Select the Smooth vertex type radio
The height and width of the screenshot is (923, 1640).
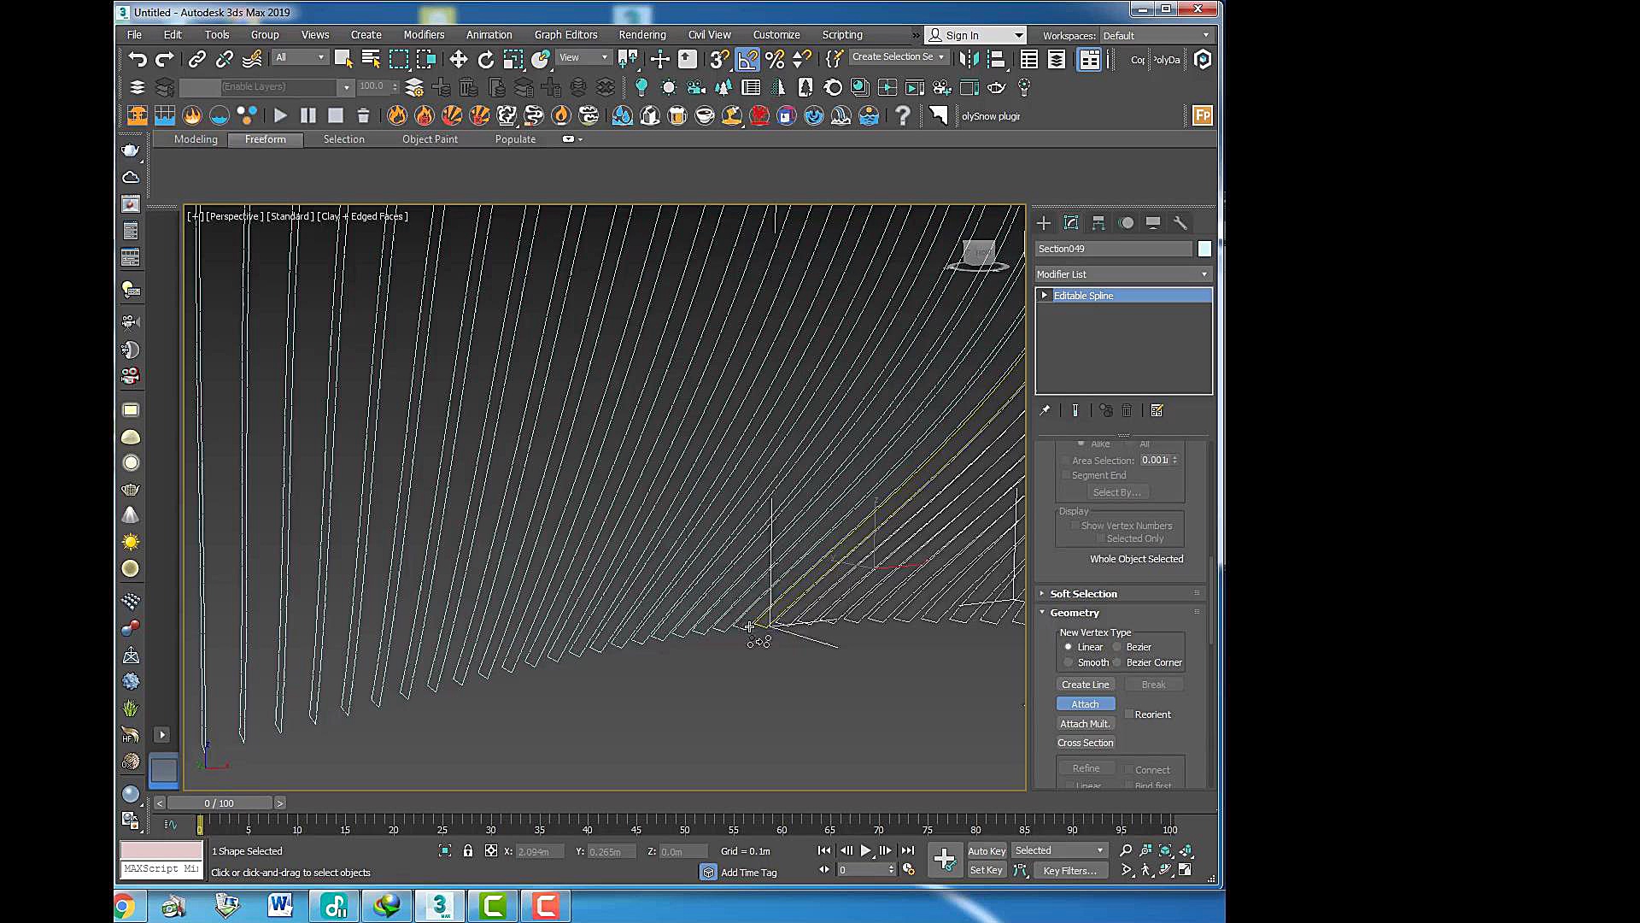(1069, 662)
